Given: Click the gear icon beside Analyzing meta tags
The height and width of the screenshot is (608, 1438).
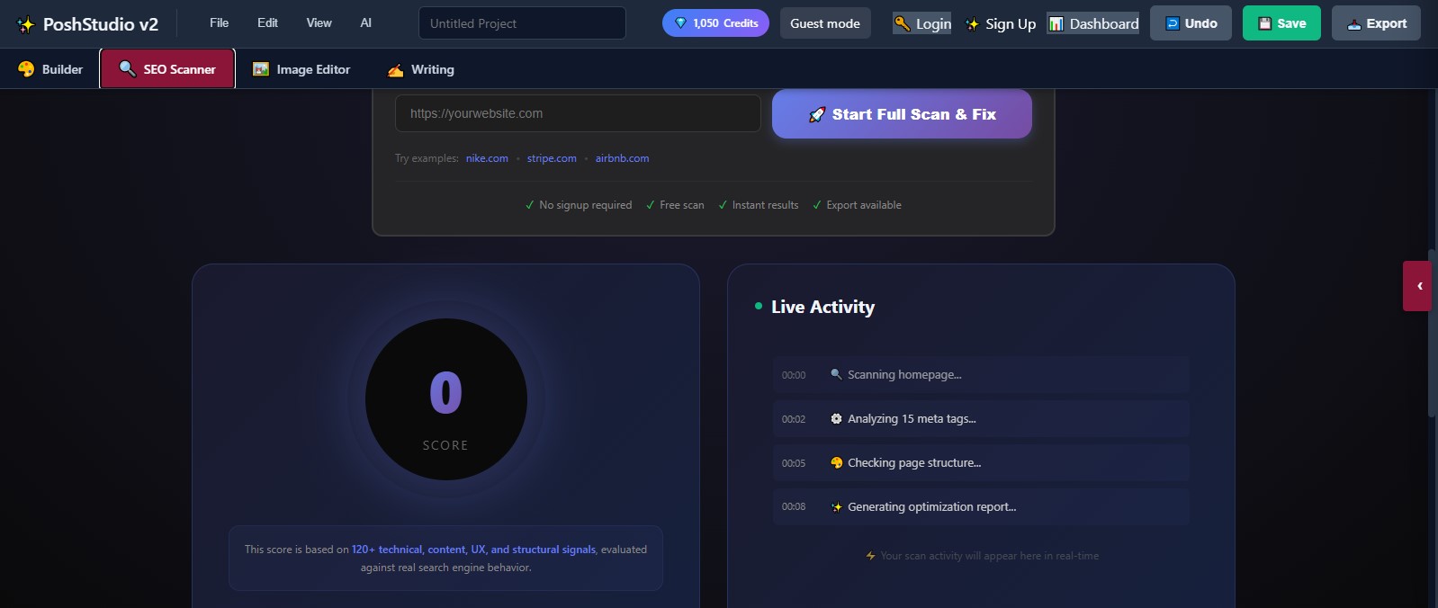Looking at the screenshot, I should [x=836, y=418].
